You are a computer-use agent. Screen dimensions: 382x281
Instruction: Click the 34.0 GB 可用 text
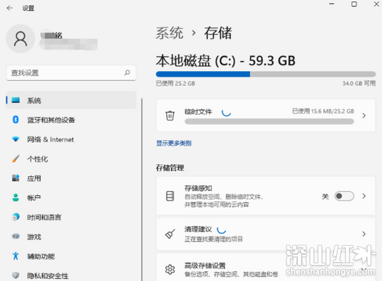[x=359, y=83]
